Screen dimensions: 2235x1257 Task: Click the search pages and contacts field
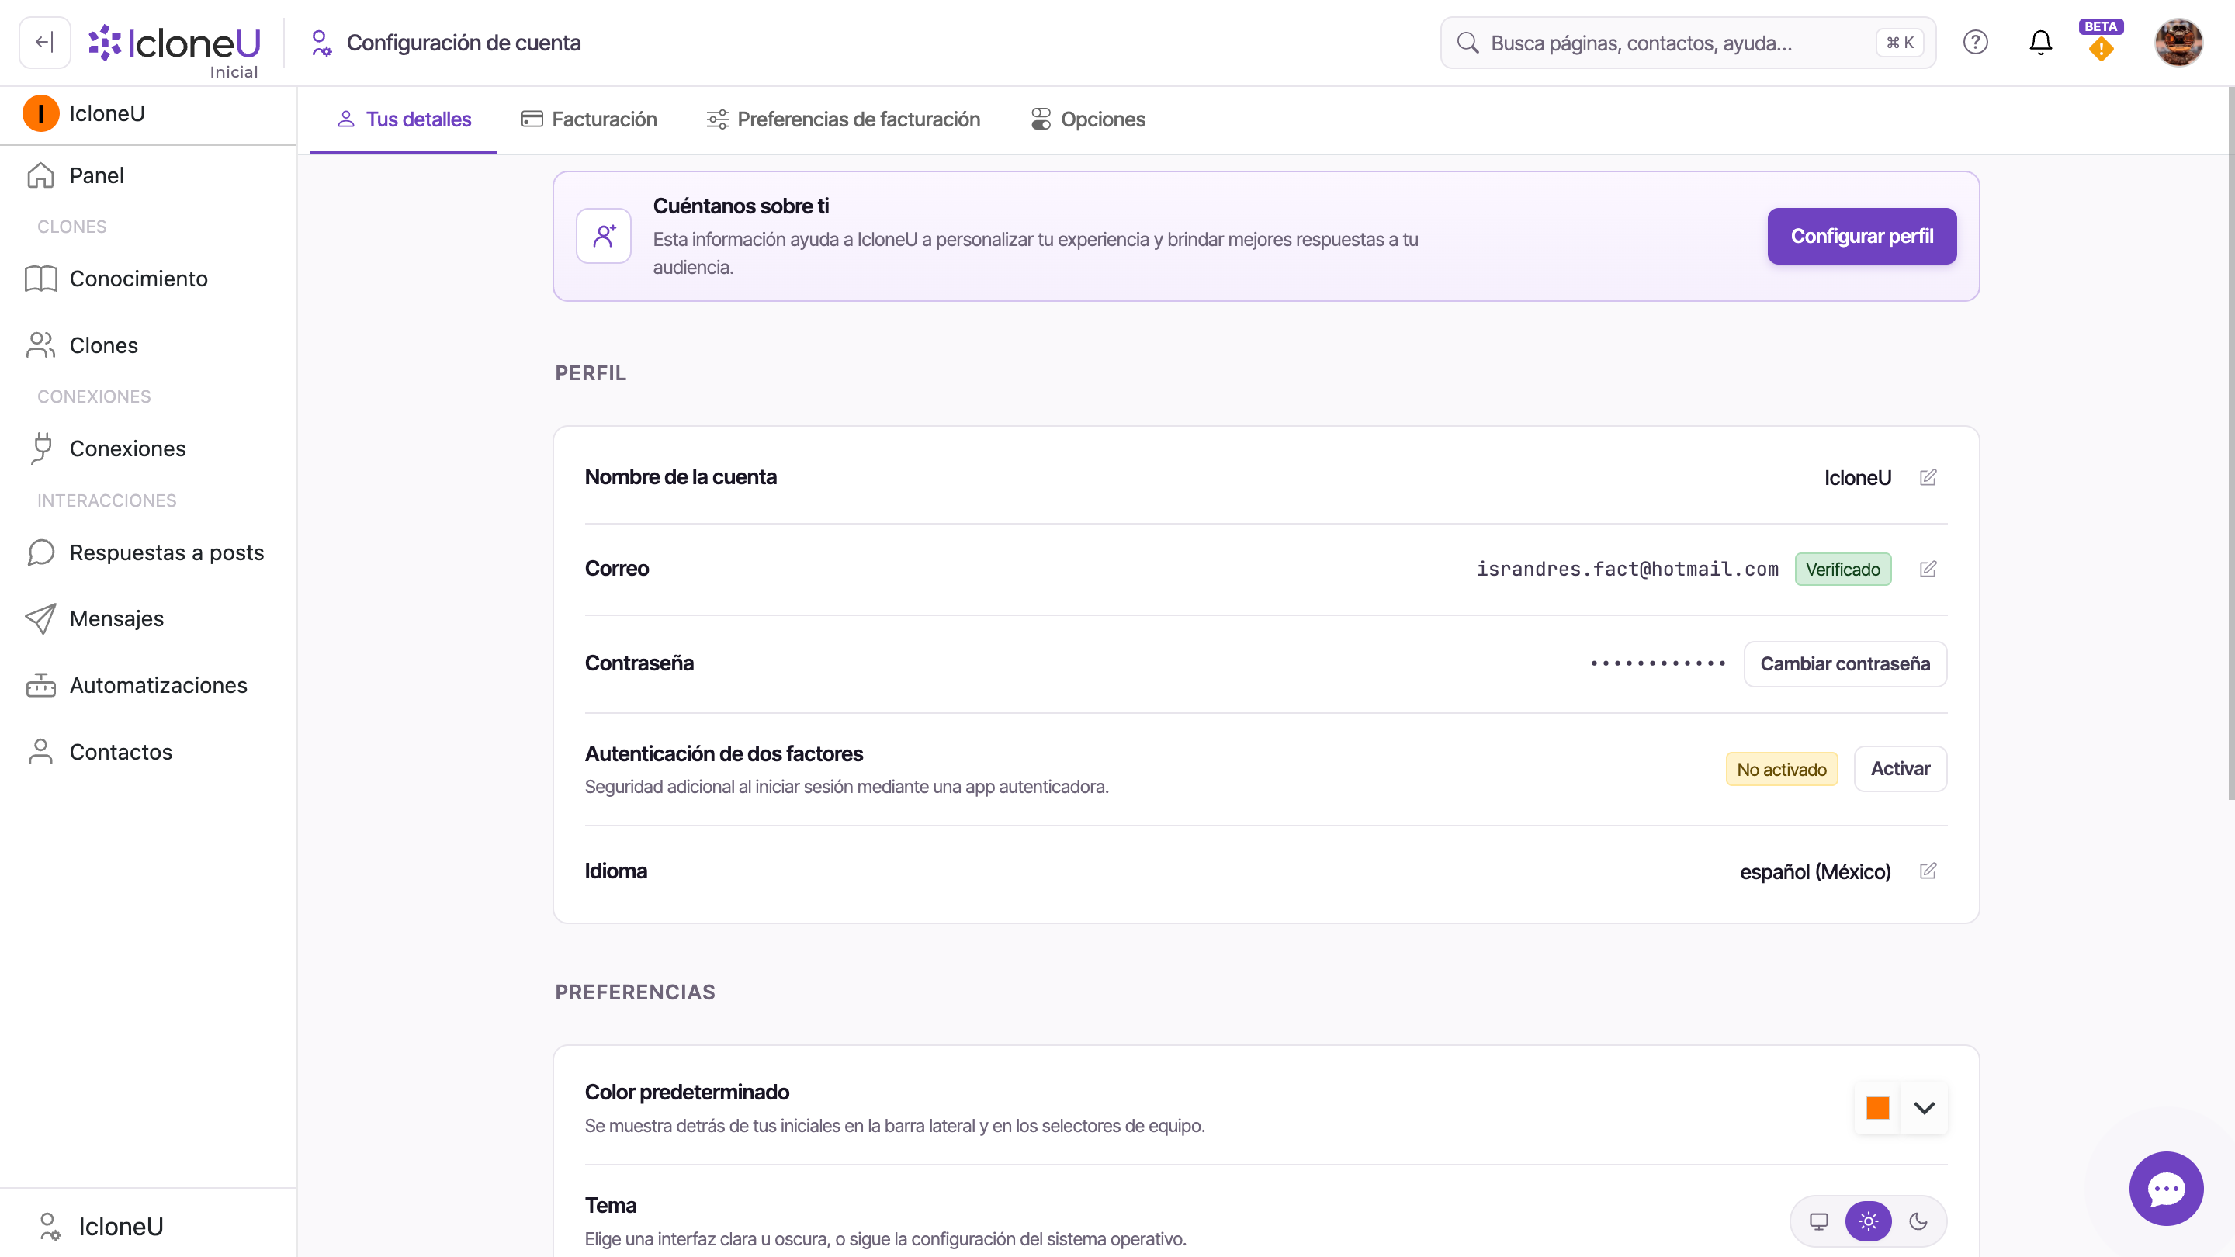[x=1688, y=43]
